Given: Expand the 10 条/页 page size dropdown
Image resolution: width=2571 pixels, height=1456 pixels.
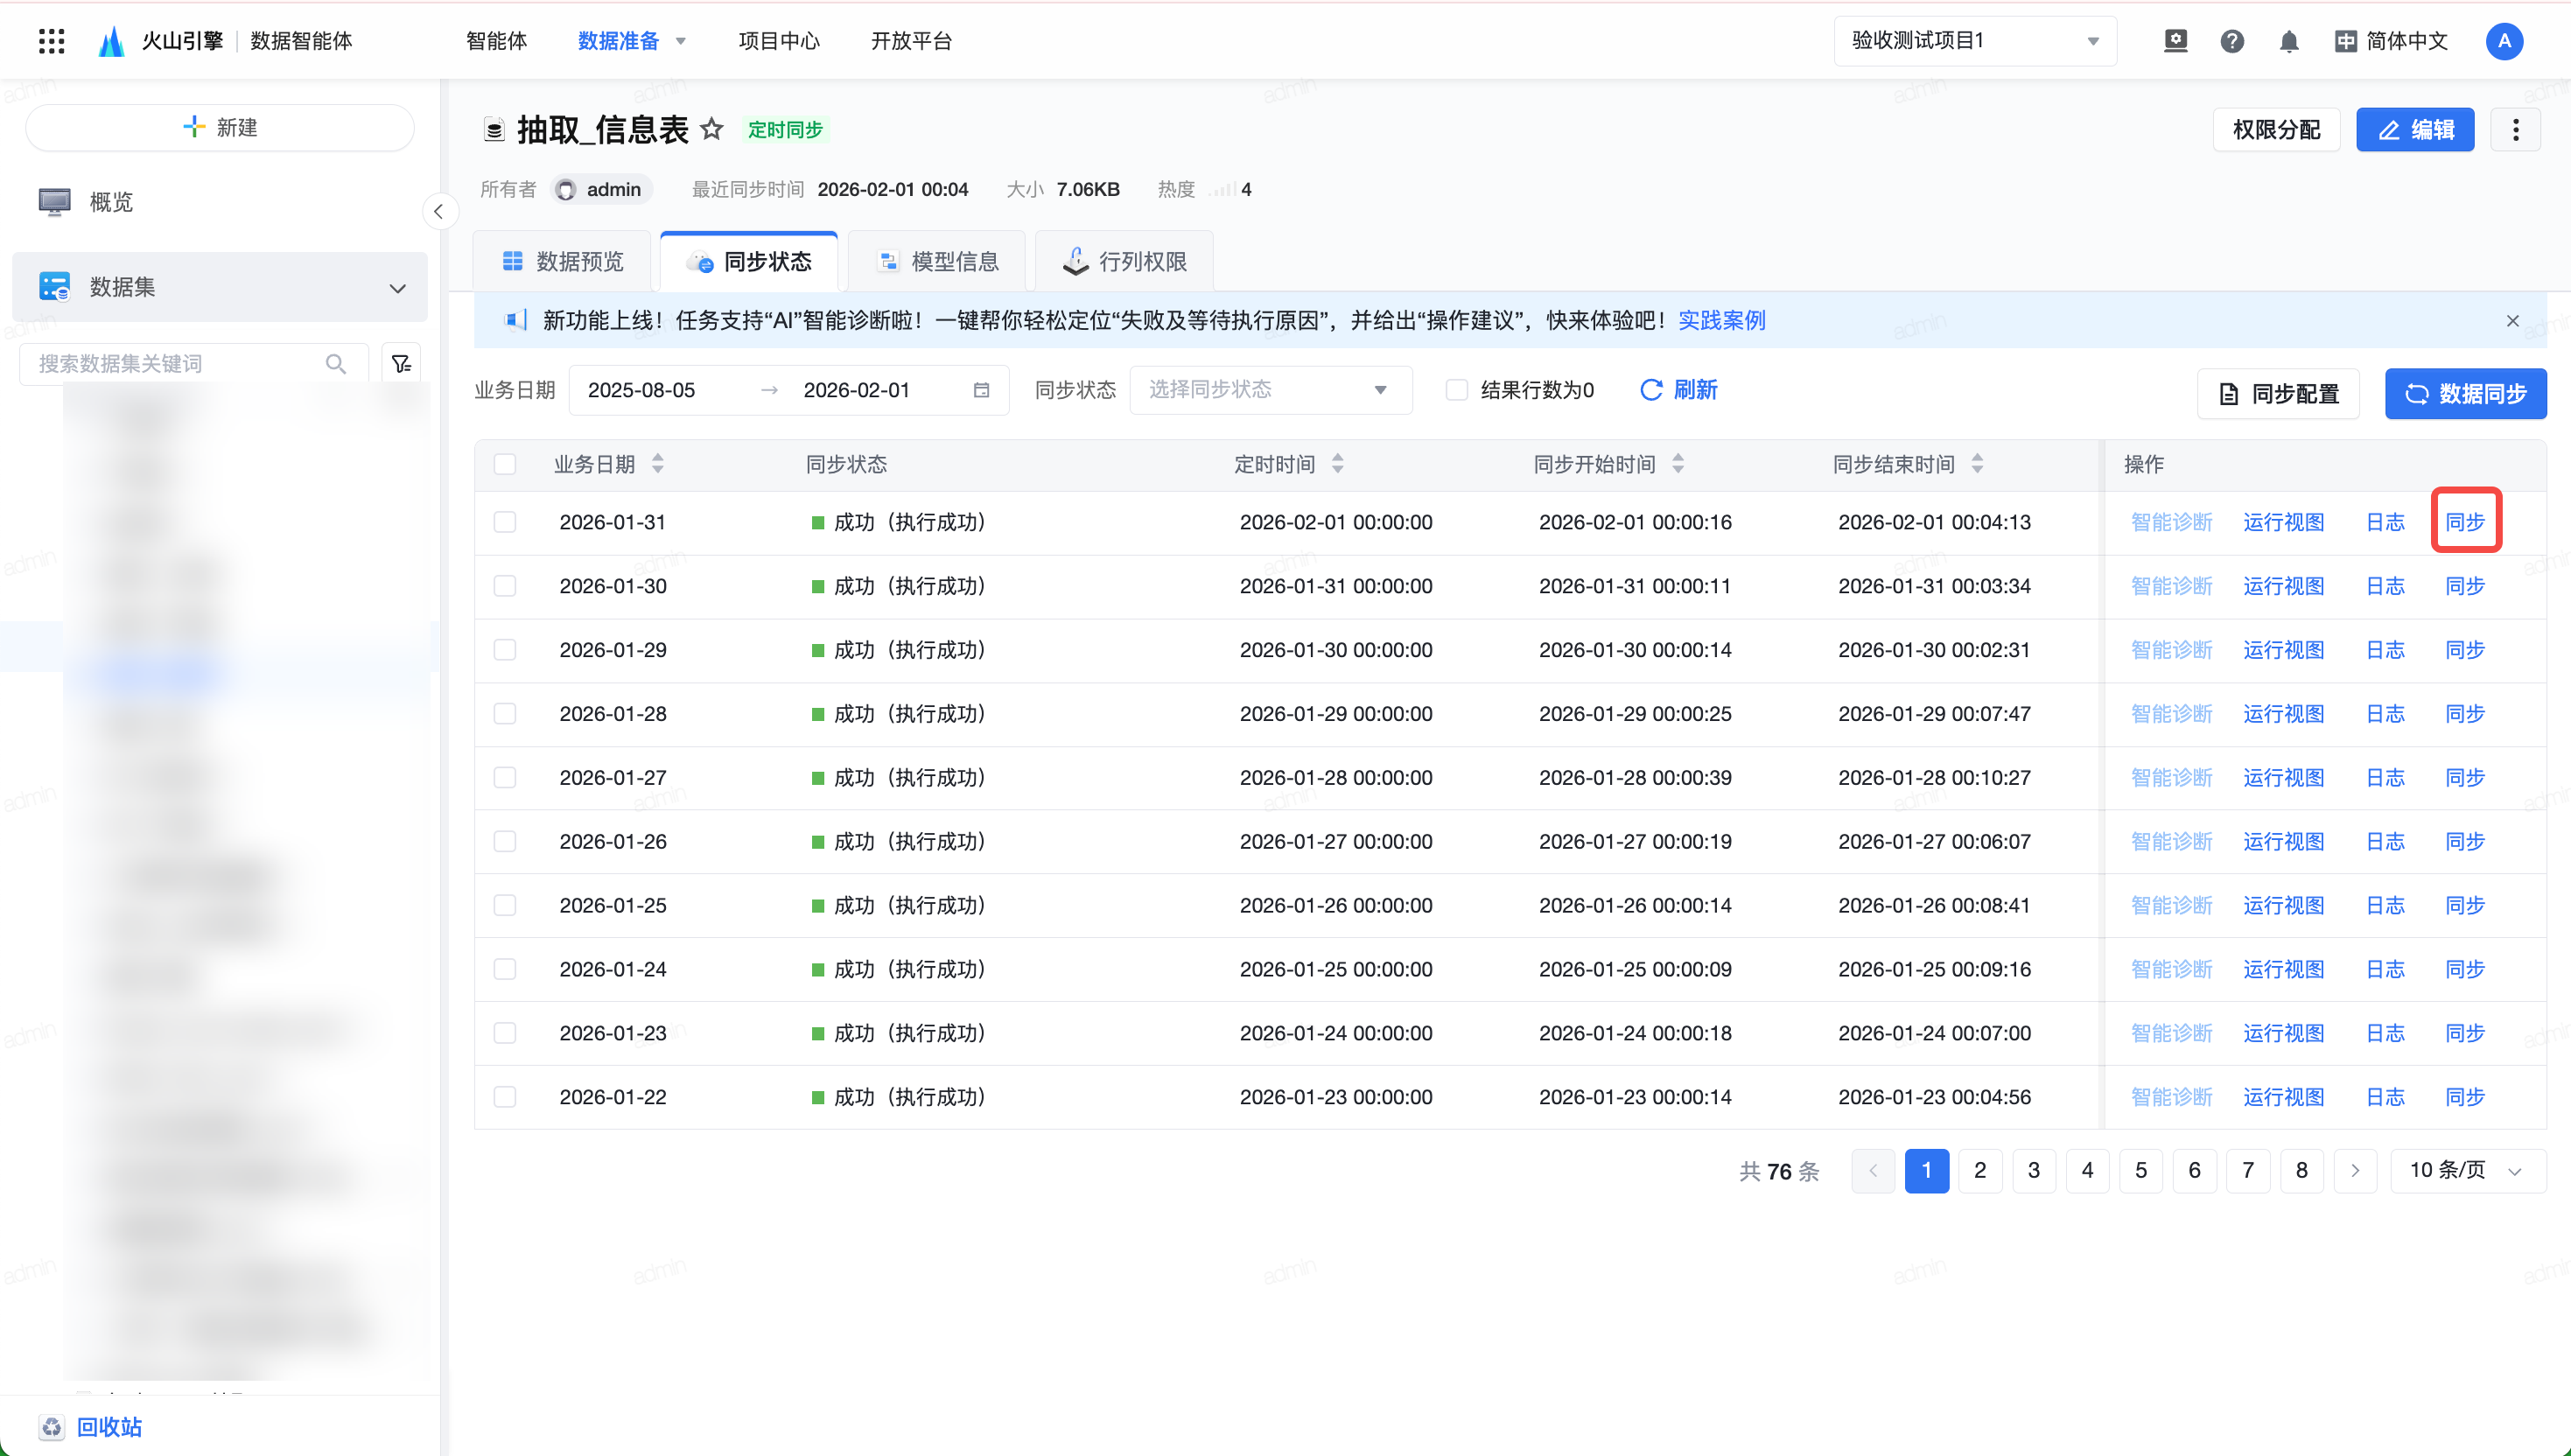Looking at the screenshot, I should tap(2466, 1170).
